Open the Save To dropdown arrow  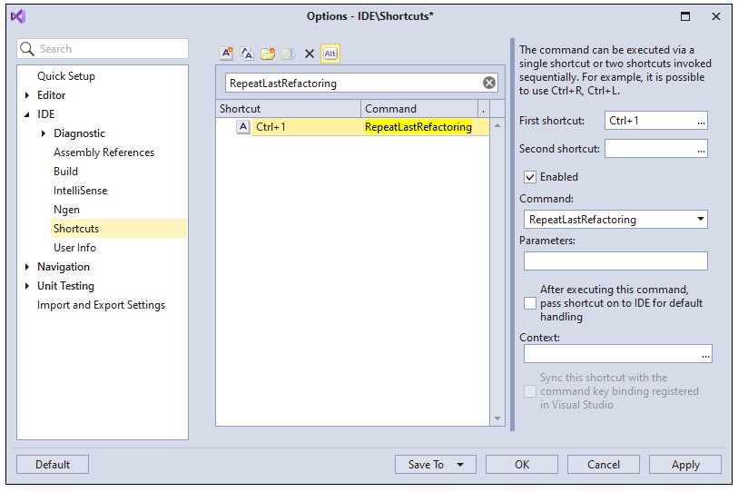(x=460, y=465)
